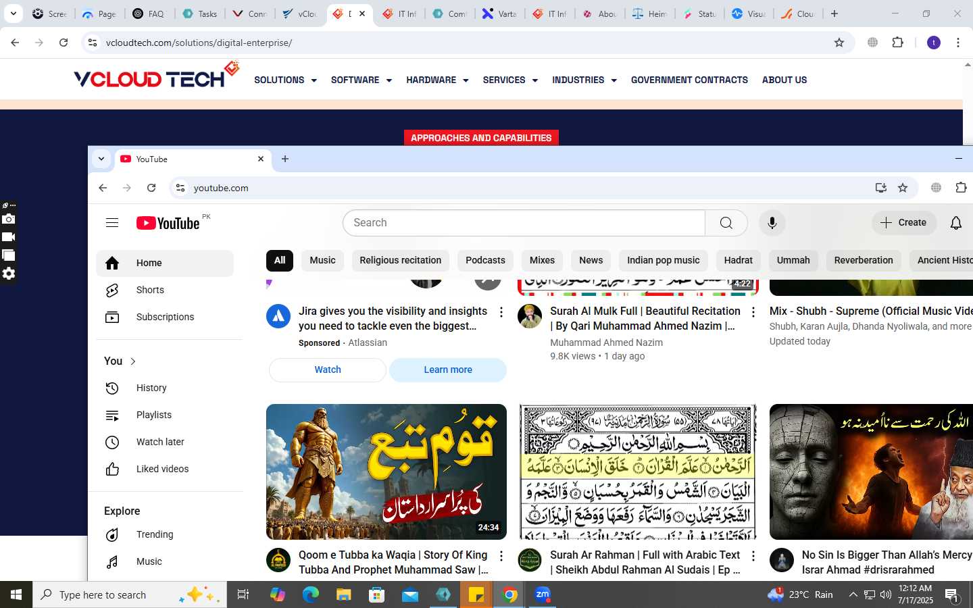Viewport: 973px width, 608px height.
Task: Select the Religious recitation chip
Action: click(401, 261)
